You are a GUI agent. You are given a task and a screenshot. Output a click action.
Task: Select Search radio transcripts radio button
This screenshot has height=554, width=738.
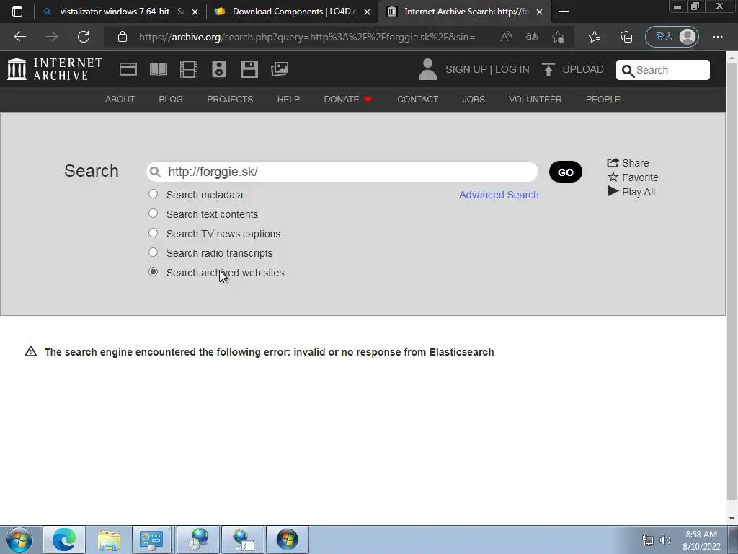click(153, 252)
